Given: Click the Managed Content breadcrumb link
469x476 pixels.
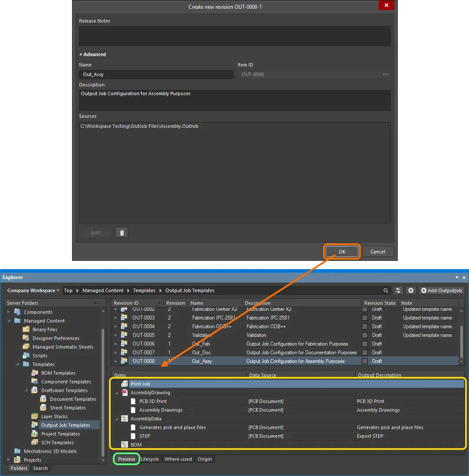Looking at the screenshot, I should pos(103,290).
